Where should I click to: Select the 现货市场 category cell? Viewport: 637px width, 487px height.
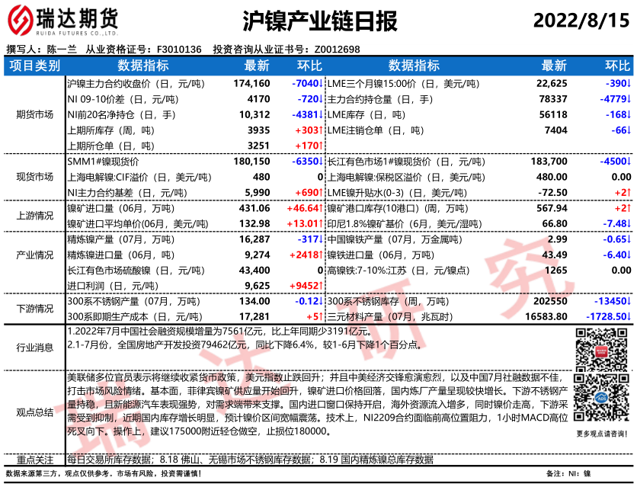point(34,178)
